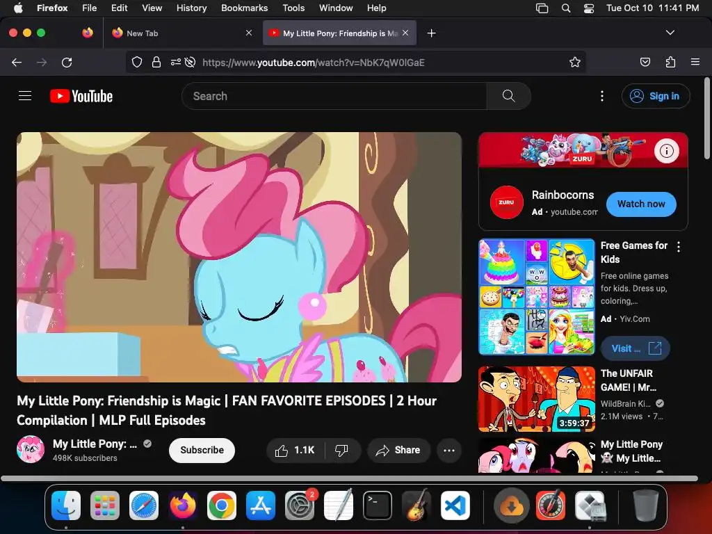
Task: Expand the list all tabs chevron
Action: [670, 33]
